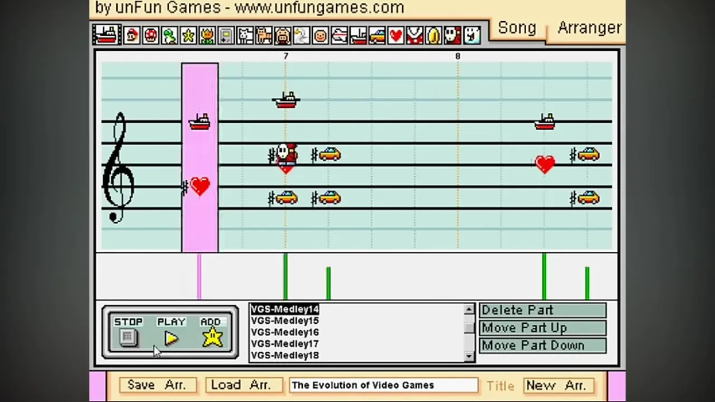Choose the swan instrument icon
715x402 pixels.
click(x=302, y=36)
